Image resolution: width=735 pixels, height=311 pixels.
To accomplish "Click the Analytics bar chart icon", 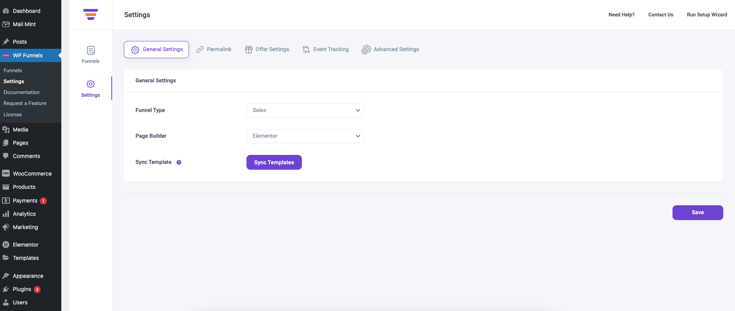I will click(6, 214).
